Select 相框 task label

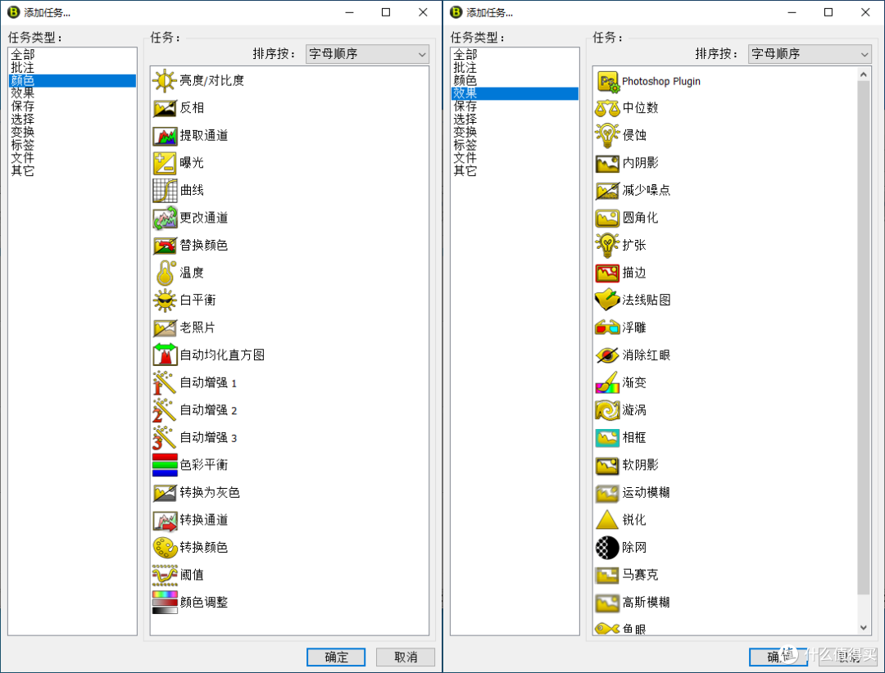(x=633, y=438)
